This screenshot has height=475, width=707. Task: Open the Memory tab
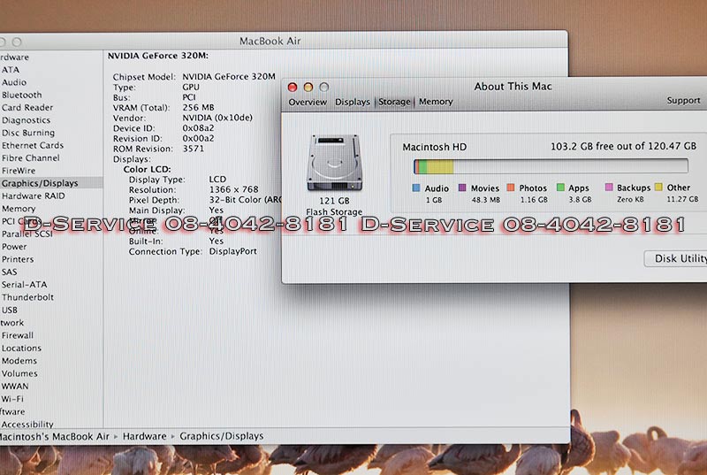pyautogui.click(x=436, y=102)
